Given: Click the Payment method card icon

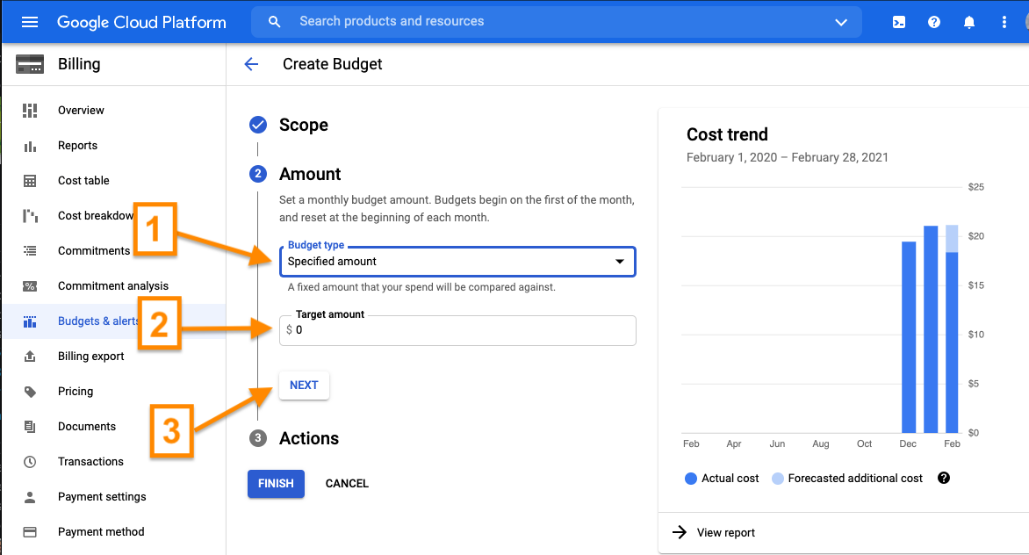Looking at the screenshot, I should pyautogui.click(x=30, y=532).
